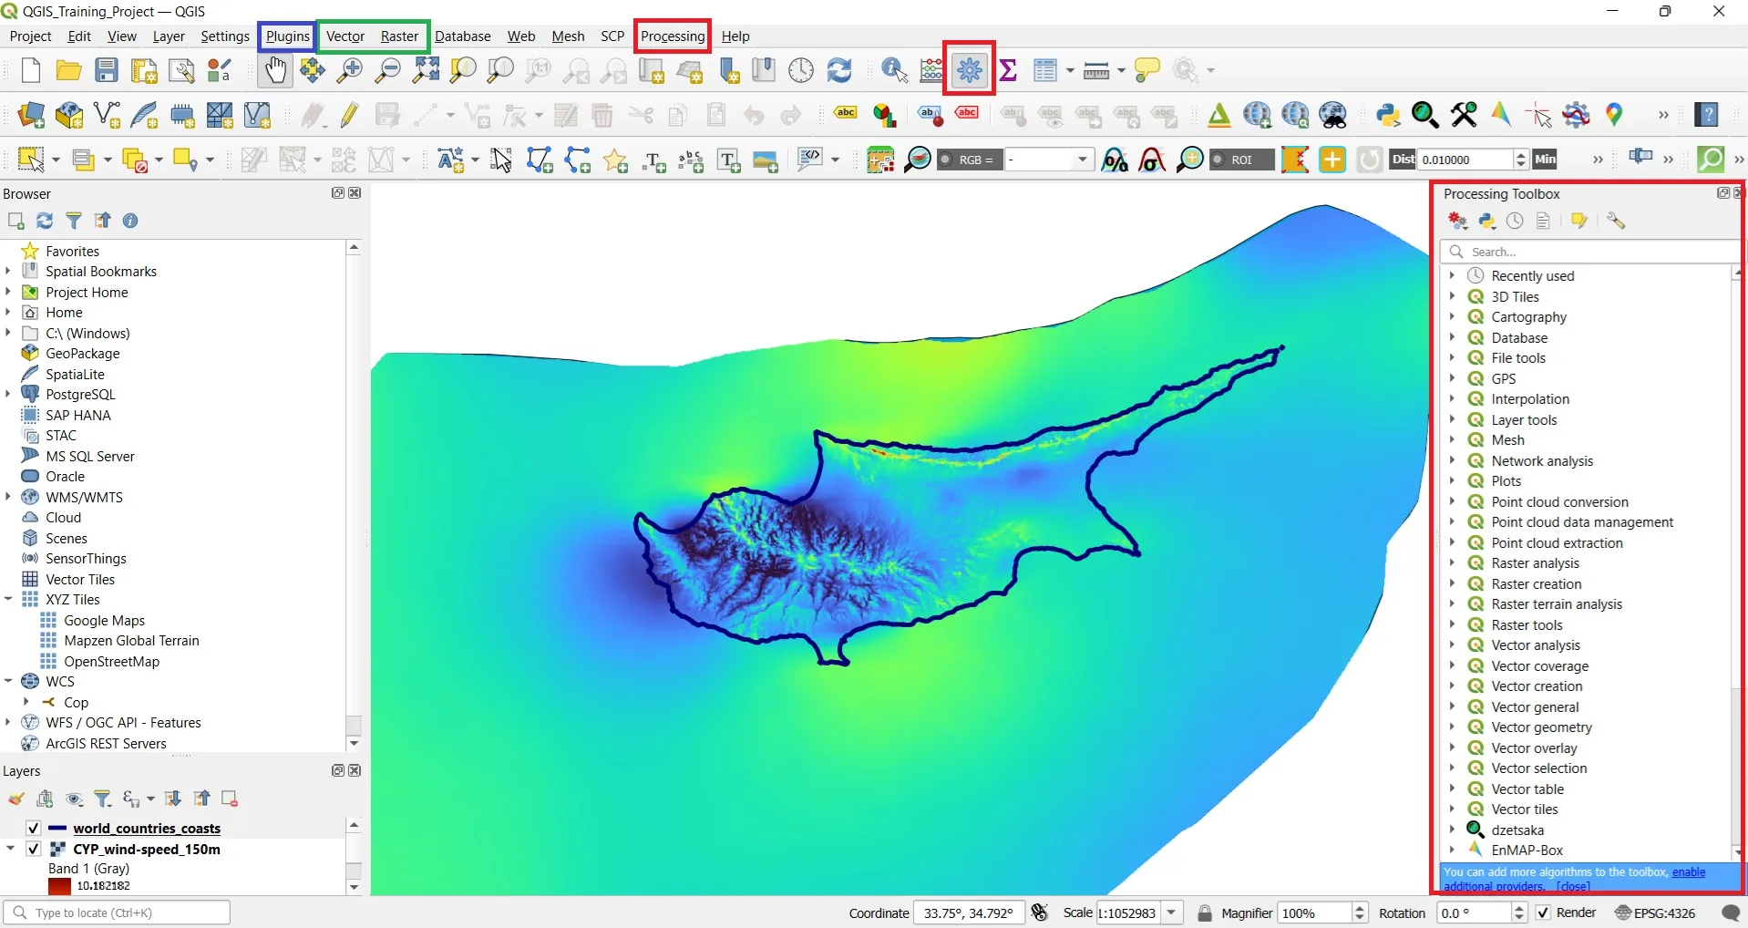The height and width of the screenshot is (928, 1748).
Task: Open the Python Console icon
Action: tap(1387, 115)
